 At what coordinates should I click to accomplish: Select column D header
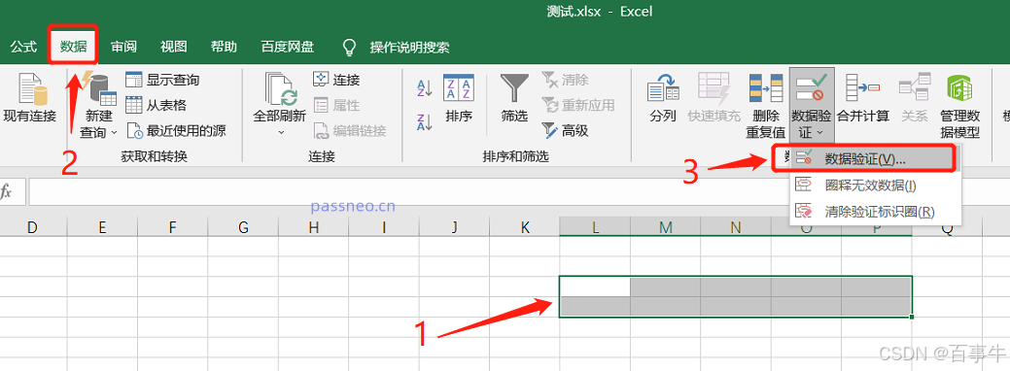coord(32,226)
